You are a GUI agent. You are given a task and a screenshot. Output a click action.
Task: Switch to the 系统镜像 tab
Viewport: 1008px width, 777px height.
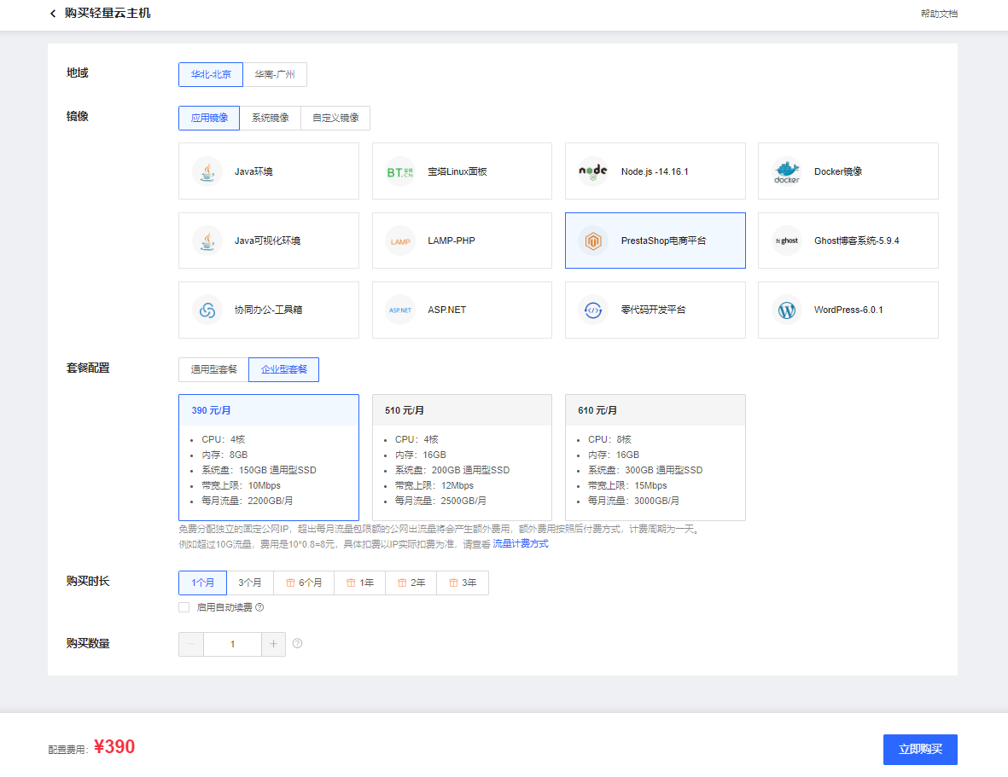coord(270,119)
